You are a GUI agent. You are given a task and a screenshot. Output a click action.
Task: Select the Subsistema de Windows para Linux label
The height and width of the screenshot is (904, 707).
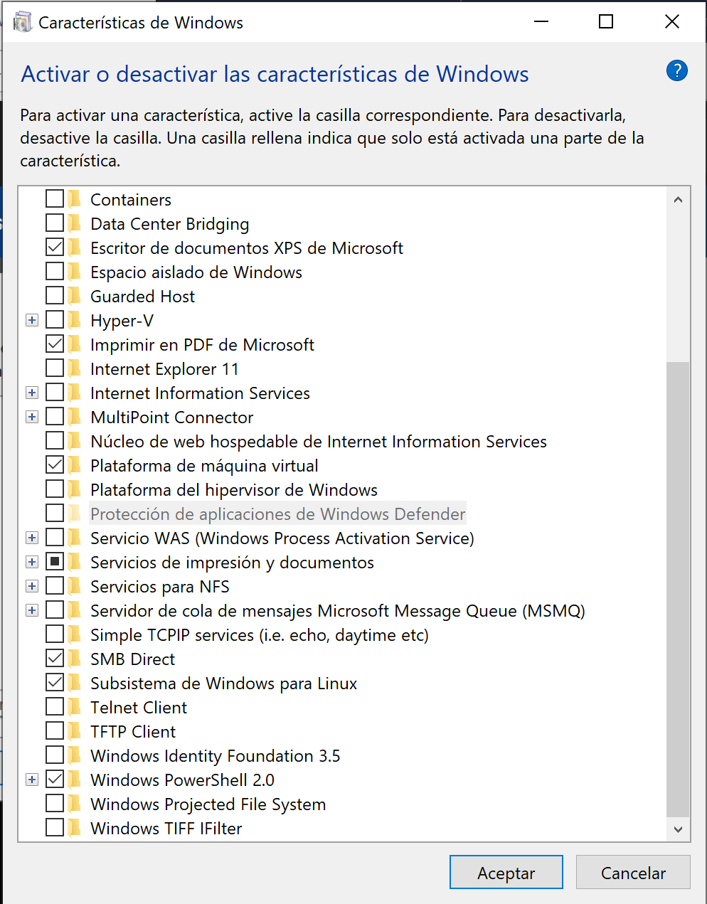(224, 683)
